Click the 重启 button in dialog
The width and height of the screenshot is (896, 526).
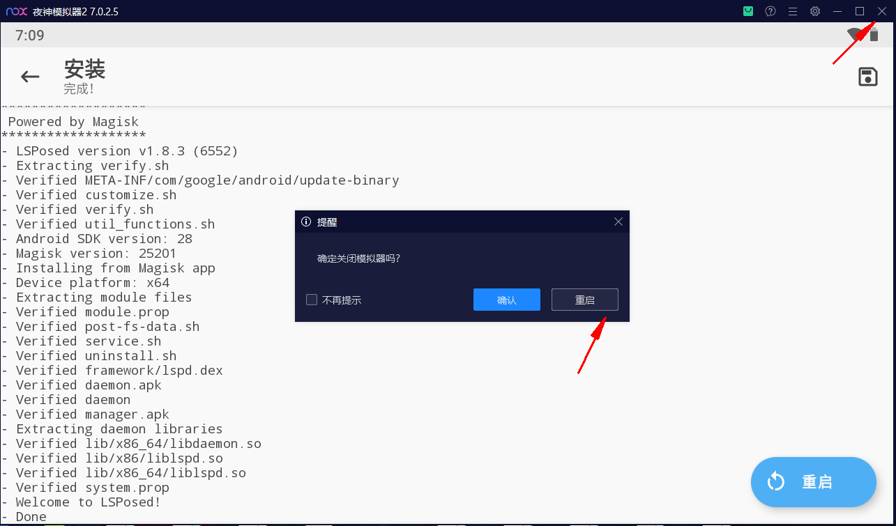click(x=585, y=300)
